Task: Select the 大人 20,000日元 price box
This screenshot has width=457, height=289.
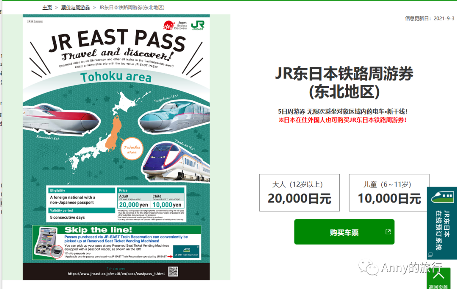Action: [x=300, y=193]
